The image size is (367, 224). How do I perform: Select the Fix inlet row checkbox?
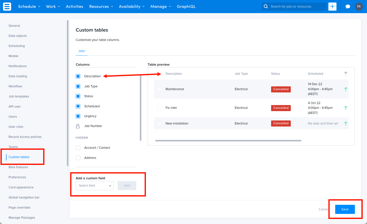(159, 108)
